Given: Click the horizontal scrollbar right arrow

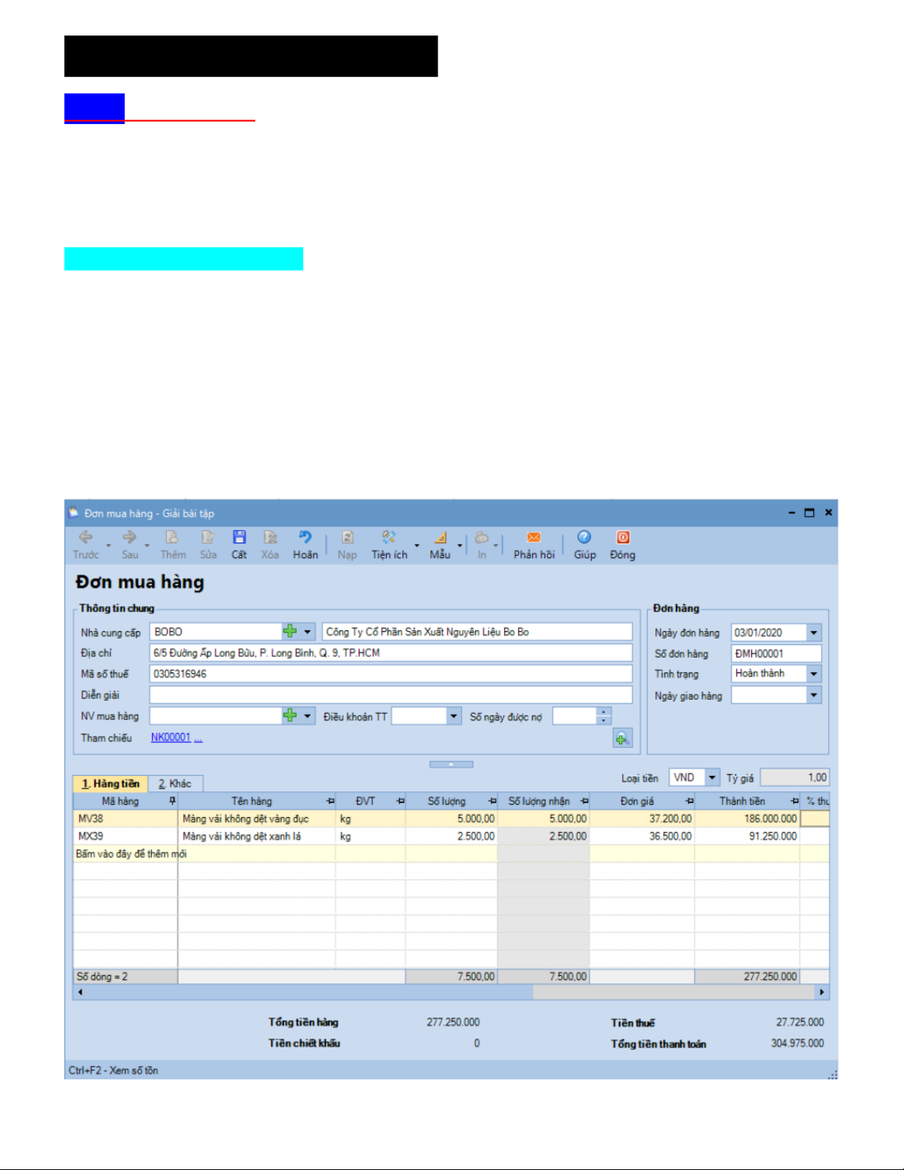Looking at the screenshot, I should pyautogui.click(x=821, y=993).
